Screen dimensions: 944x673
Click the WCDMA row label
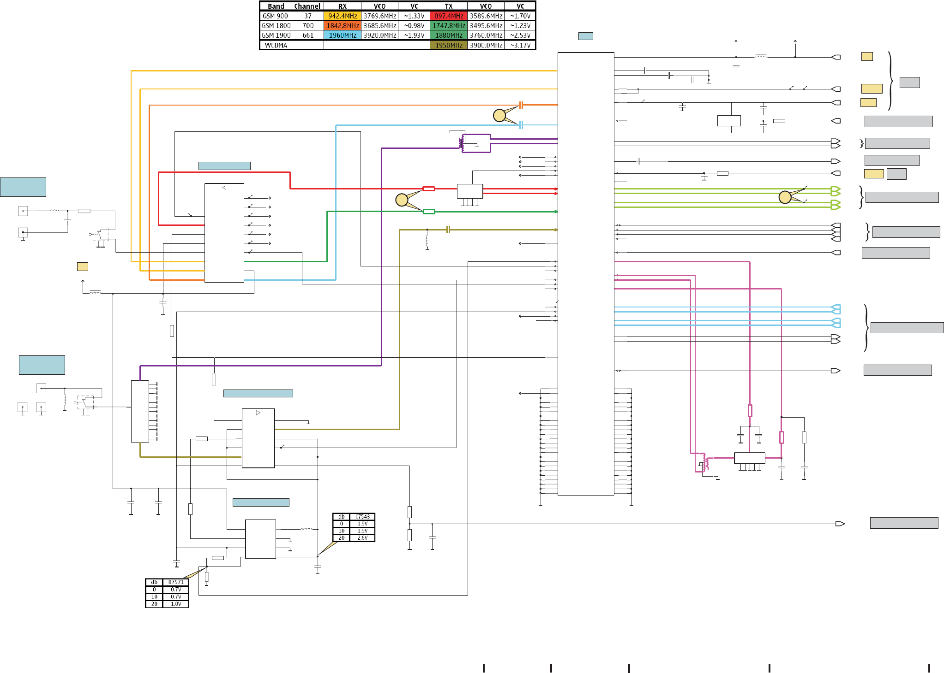click(x=276, y=45)
